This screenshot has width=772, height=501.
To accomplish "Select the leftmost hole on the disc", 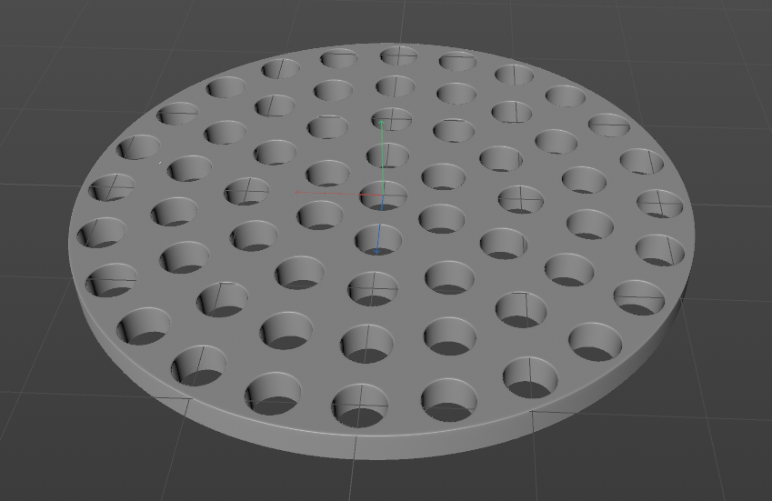I will (x=101, y=232).
